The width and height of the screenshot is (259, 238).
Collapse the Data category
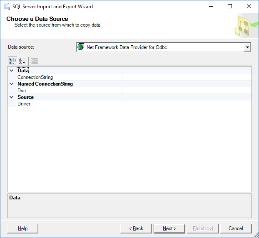tap(12, 71)
